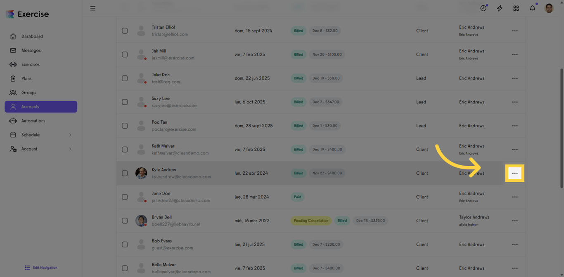This screenshot has height=277, width=564.
Task: Click the Exercise logo
Action: point(27,14)
